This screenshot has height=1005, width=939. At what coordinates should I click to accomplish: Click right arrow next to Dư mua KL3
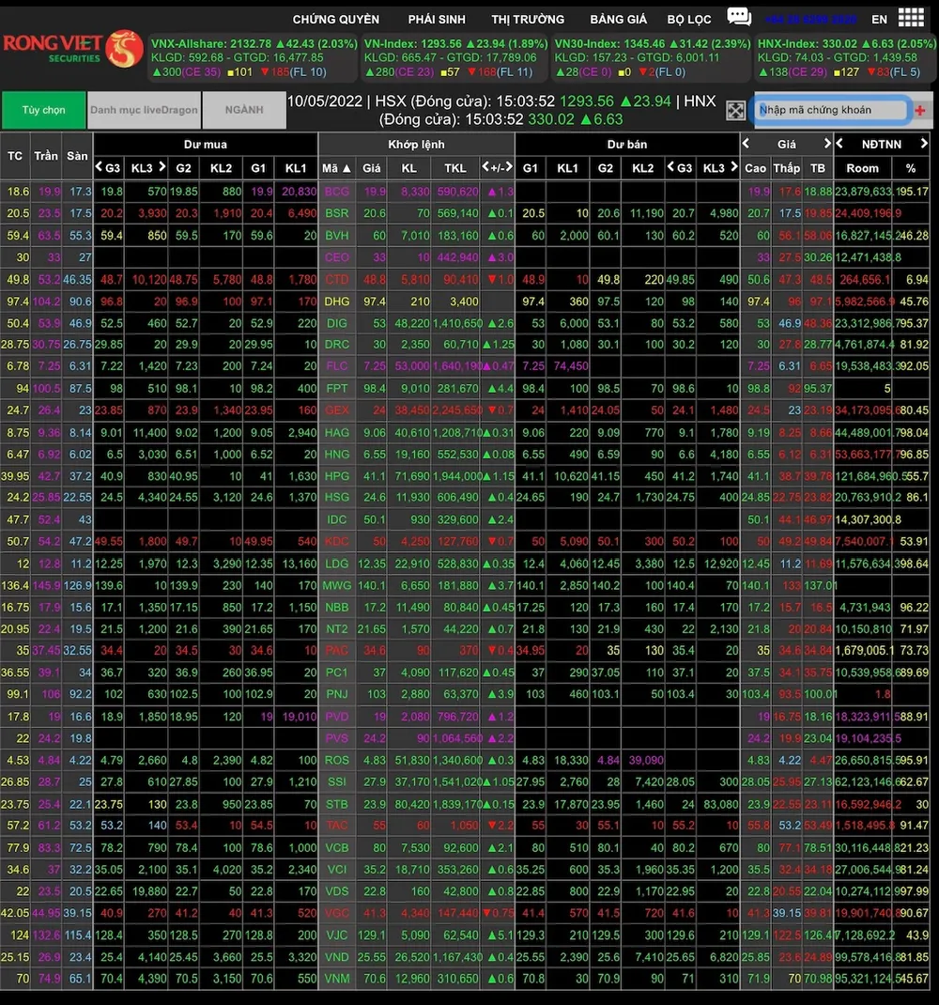pyautogui.click(x=161, y=167)
